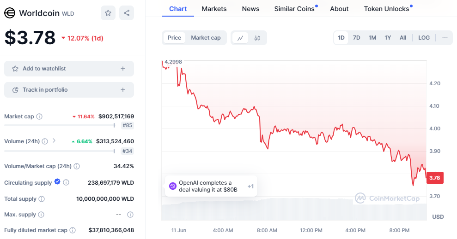
Task: Expand the Volume (24h) chevron
Action: click(x=54, y=141)
